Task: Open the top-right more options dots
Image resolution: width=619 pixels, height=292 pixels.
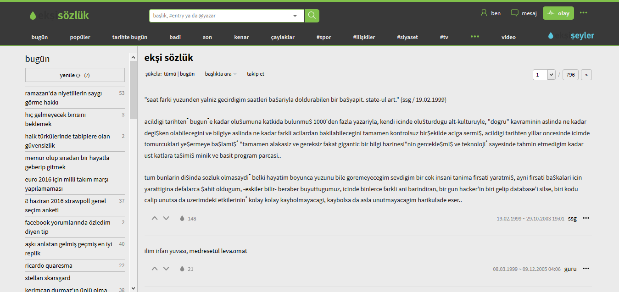Action: click(583, 13)
